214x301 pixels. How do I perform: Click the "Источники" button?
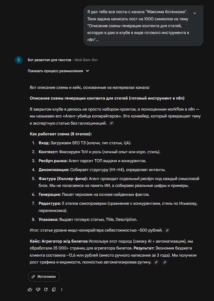pyautogui.click(x=44, y=277)
